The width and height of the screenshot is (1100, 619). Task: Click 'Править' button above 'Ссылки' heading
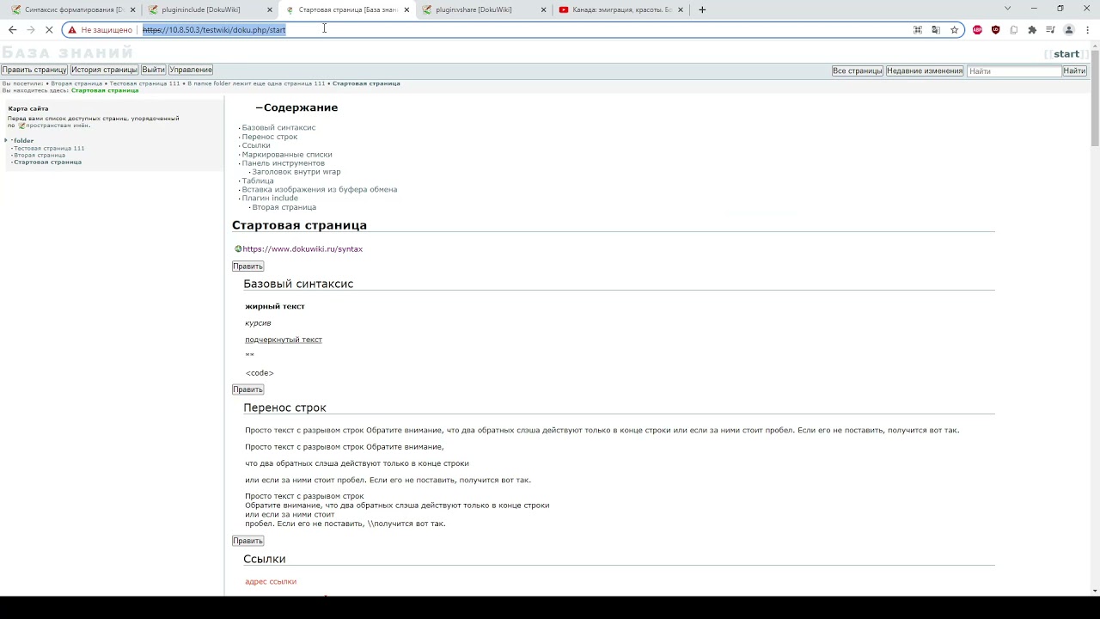coord(247,541)
